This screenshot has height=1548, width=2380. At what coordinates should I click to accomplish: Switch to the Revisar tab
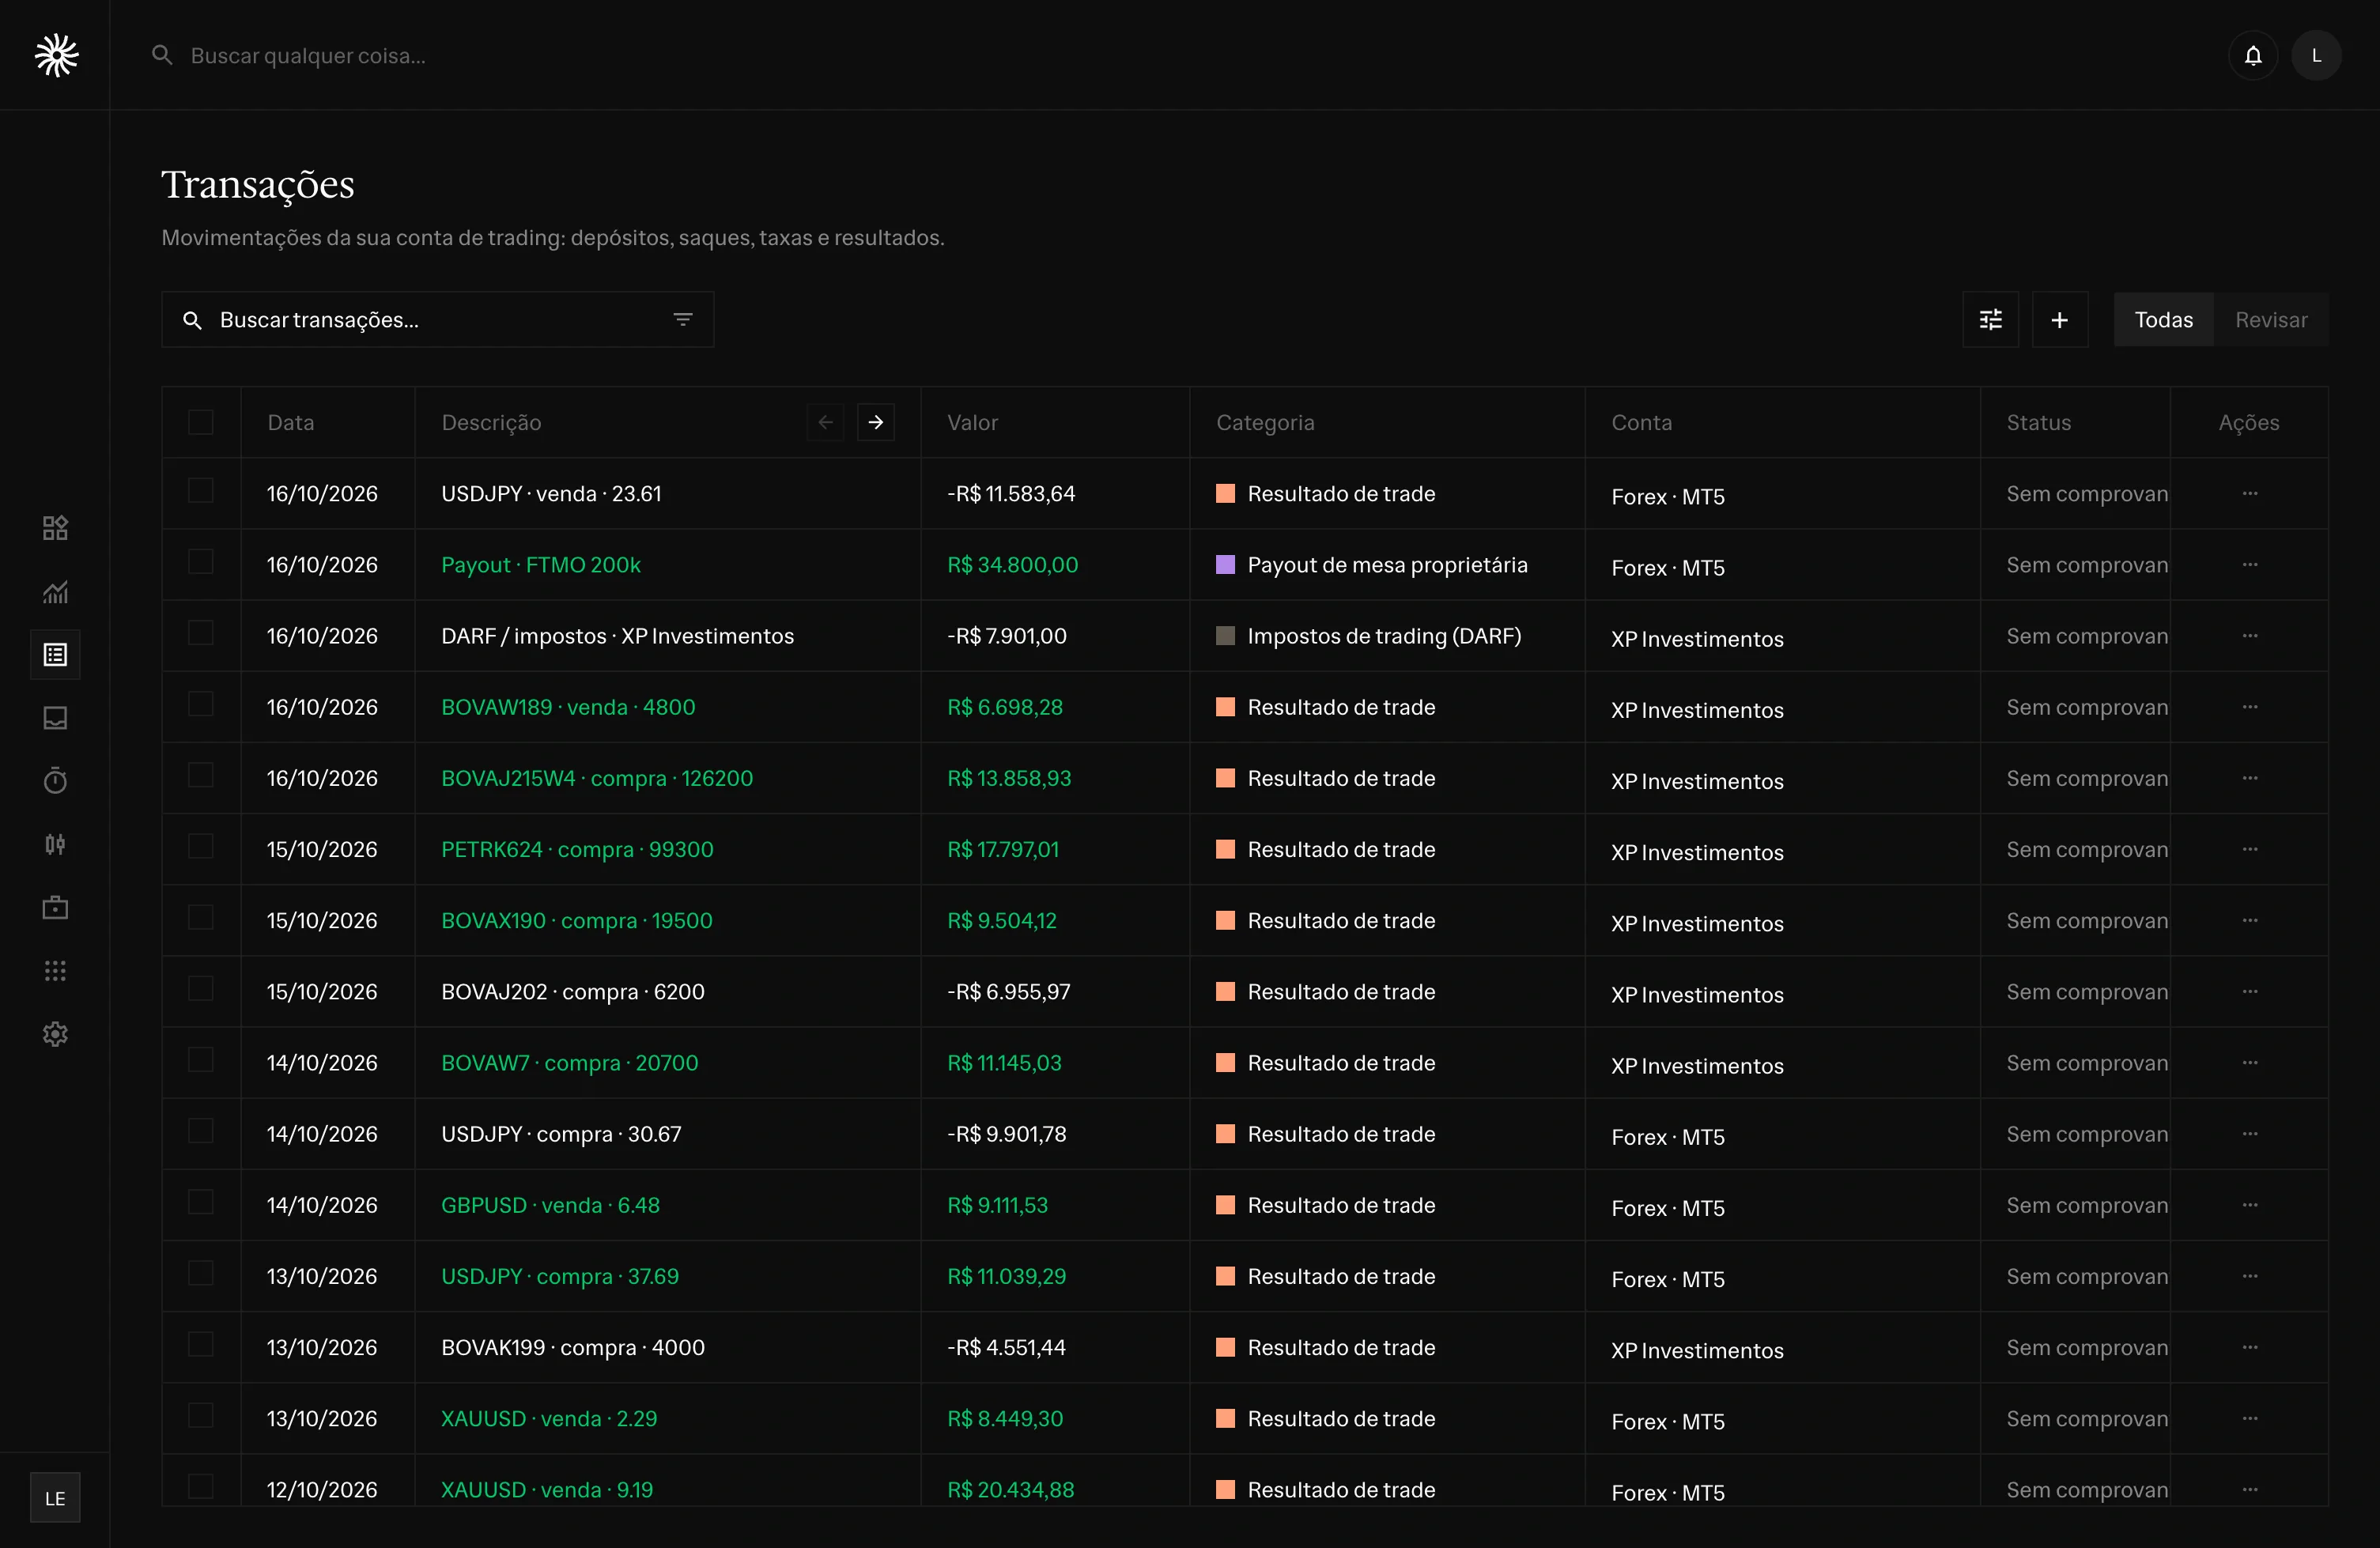click(x=2271, y=320)
